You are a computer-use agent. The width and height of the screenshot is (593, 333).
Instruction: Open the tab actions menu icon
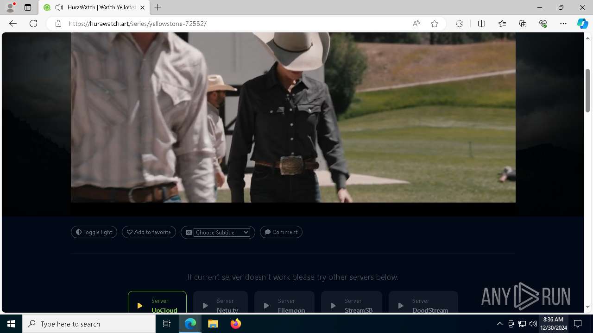[28, 7]
